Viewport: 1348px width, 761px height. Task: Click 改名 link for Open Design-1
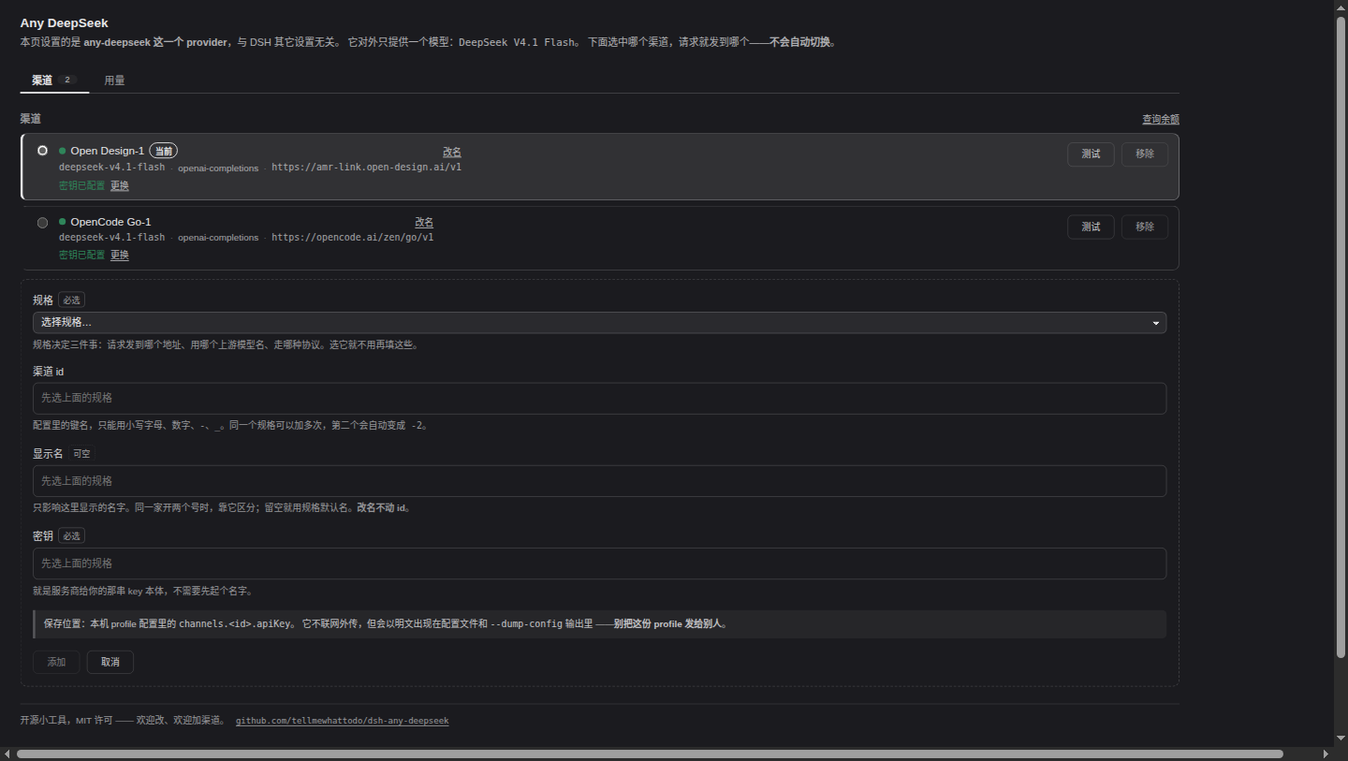(452, 152)
